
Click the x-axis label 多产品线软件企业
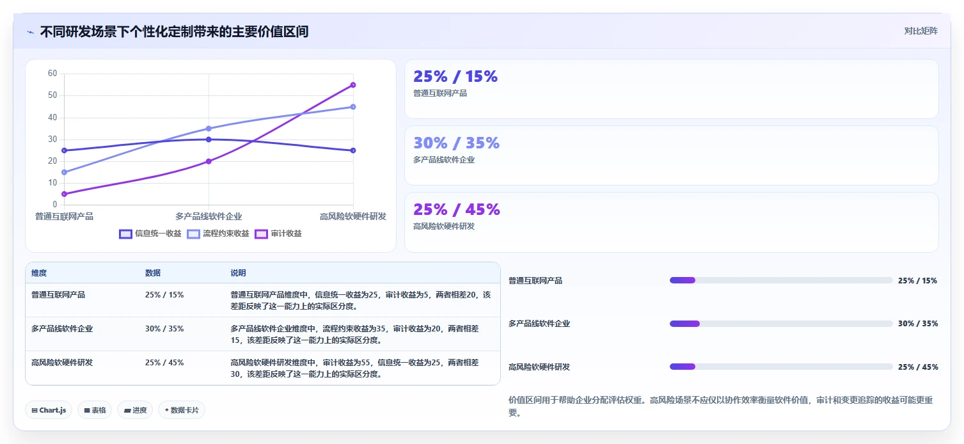tap(209, 216)
